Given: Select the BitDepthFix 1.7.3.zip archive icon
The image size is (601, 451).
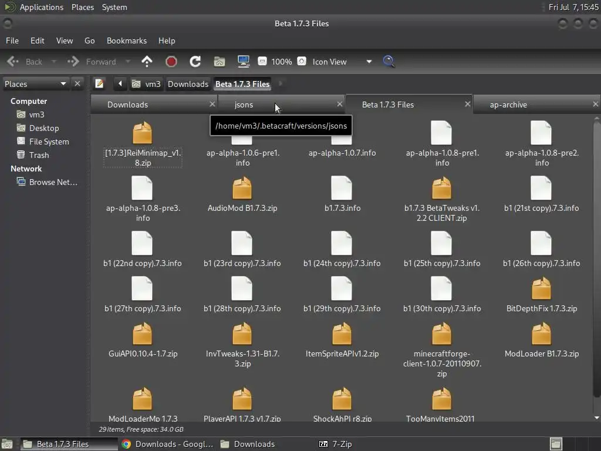Looking at the screenshot, I should (x=542, y=288).
